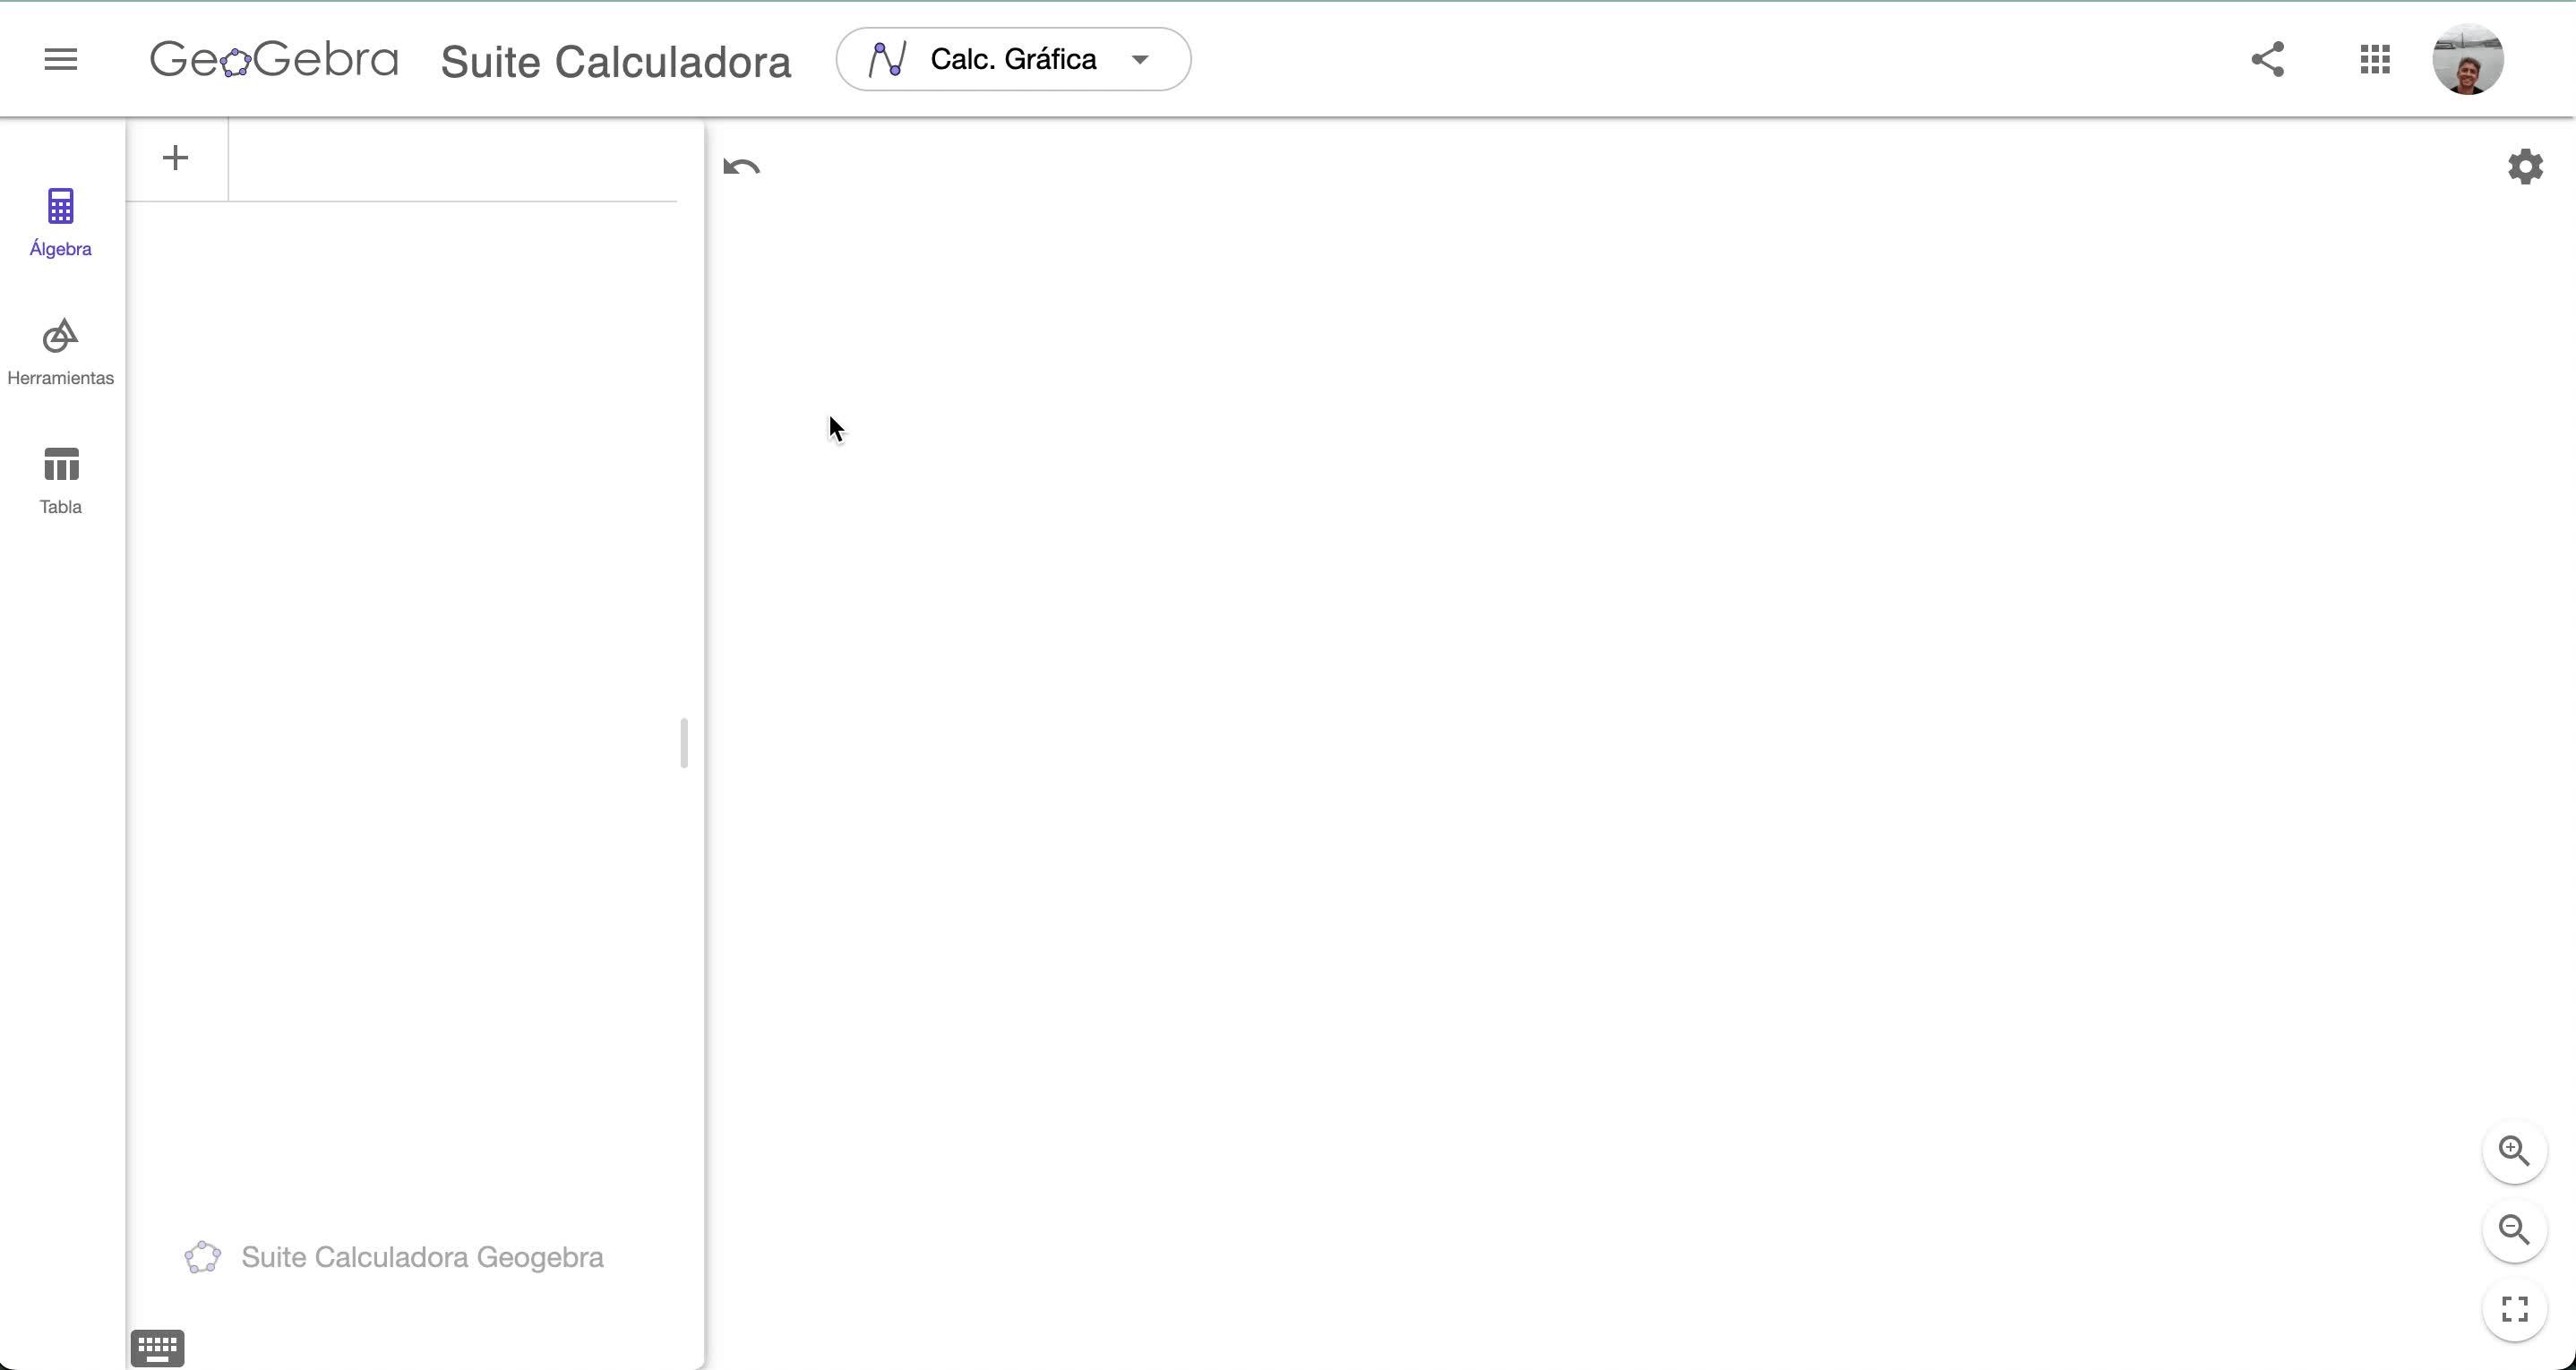The image size is (2576, 1370).
Task: Zoom out on the graphics view
Action: (2514, 1230)
